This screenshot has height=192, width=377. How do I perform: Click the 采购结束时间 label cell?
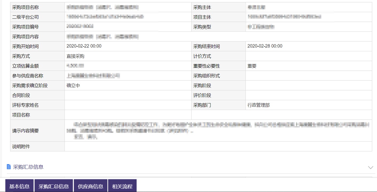(x=218, y=46)
